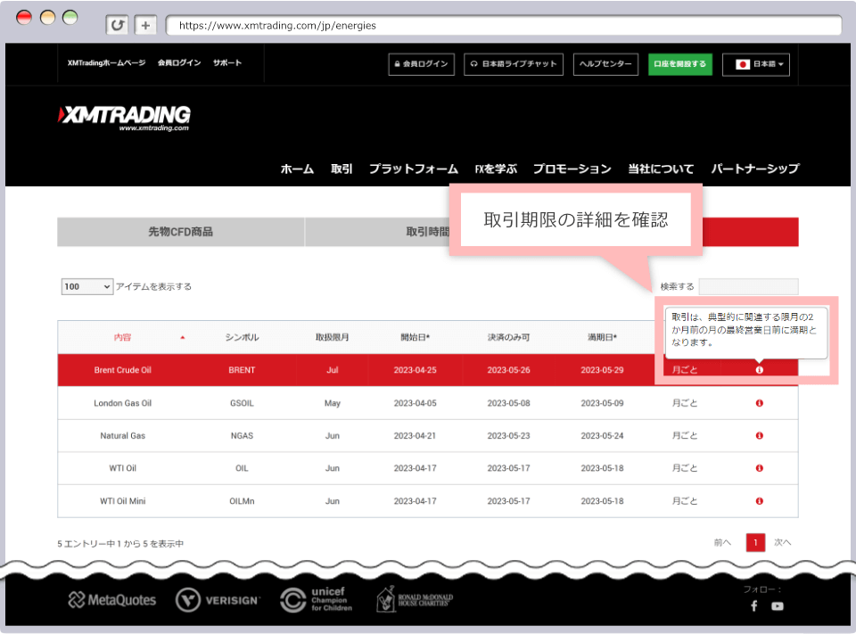This screenshot has width=856, height=634.
Task: Click the XMTrading logo
Action: (125, 117)
